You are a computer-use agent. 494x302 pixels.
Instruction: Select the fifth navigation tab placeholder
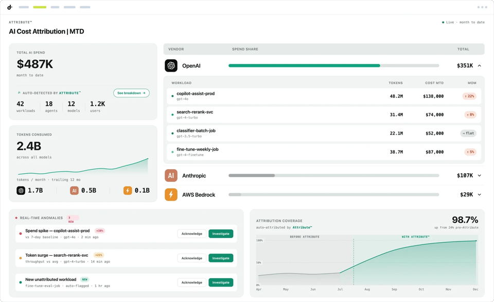coord(85,7)
